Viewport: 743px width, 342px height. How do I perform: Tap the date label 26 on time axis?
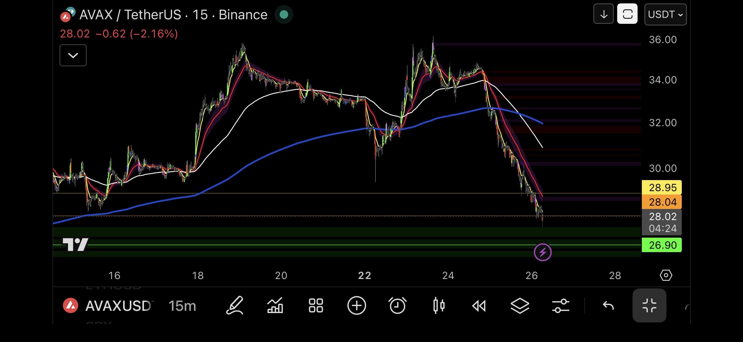coord(532,275)
